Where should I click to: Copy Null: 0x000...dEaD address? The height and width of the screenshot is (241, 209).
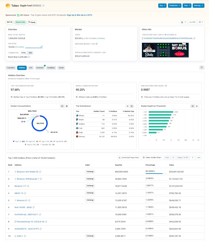(34, 207)
